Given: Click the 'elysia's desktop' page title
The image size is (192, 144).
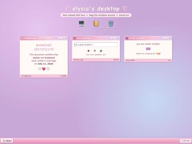Looking at the screenshot, I should (96, 9).
